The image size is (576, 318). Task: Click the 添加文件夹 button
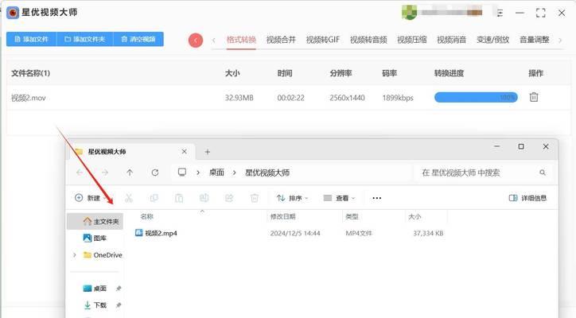[85, 39]
